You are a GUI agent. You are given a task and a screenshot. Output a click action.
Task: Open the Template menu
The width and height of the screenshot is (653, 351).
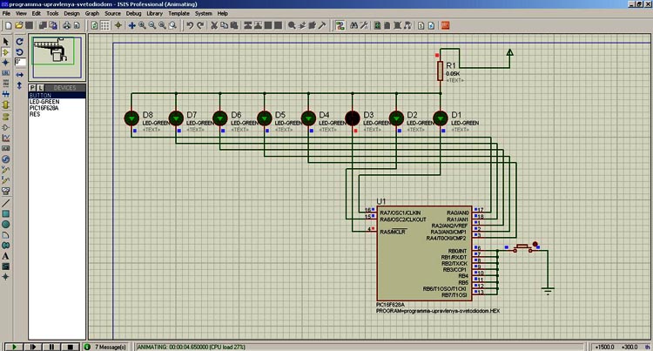click(178, 14)
